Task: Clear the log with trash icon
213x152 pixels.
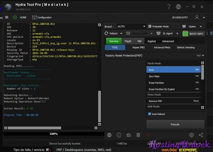Action: click(x=138, y=135)
